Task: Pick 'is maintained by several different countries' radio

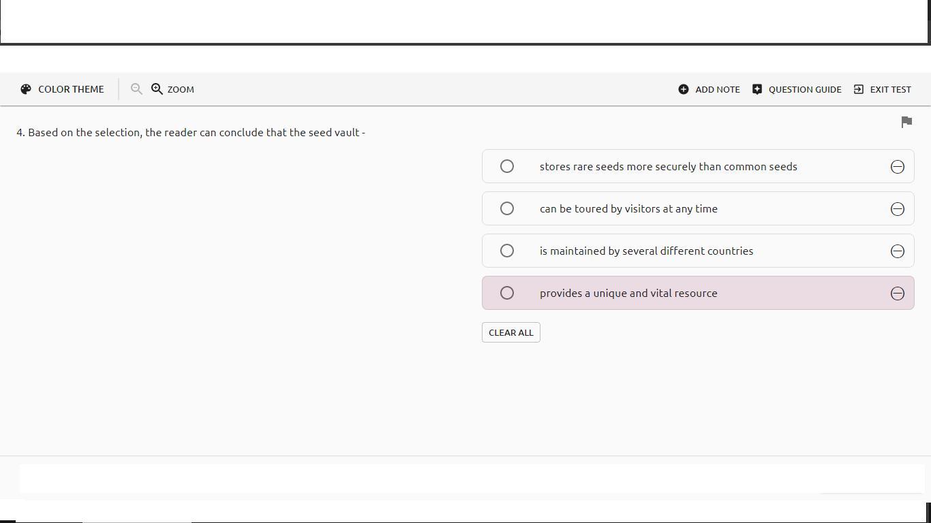Action: pyautogui.click(x=507, y=251)
